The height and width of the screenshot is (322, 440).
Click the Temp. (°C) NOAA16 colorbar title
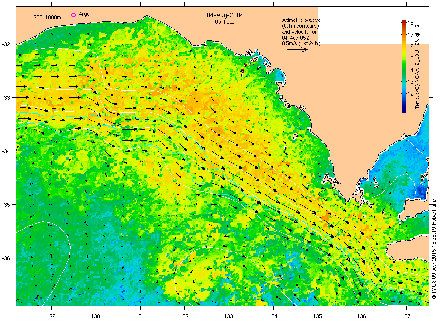418,66
